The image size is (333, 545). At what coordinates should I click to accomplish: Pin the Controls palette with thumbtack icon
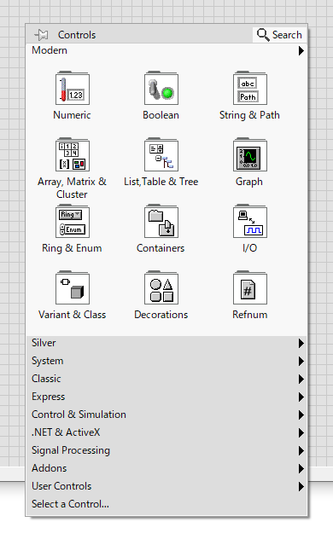click(41, 35)
